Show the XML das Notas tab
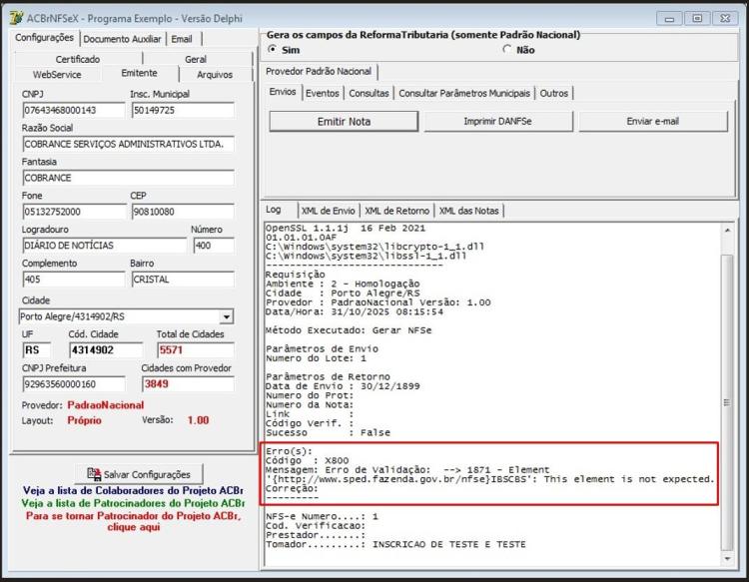749x582 pixels. (x=469, y=211)
